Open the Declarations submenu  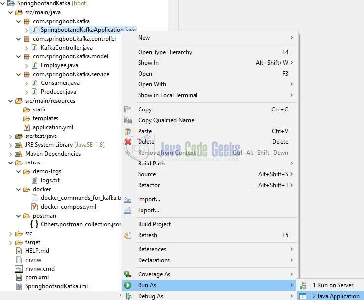[x=210, y=260]
